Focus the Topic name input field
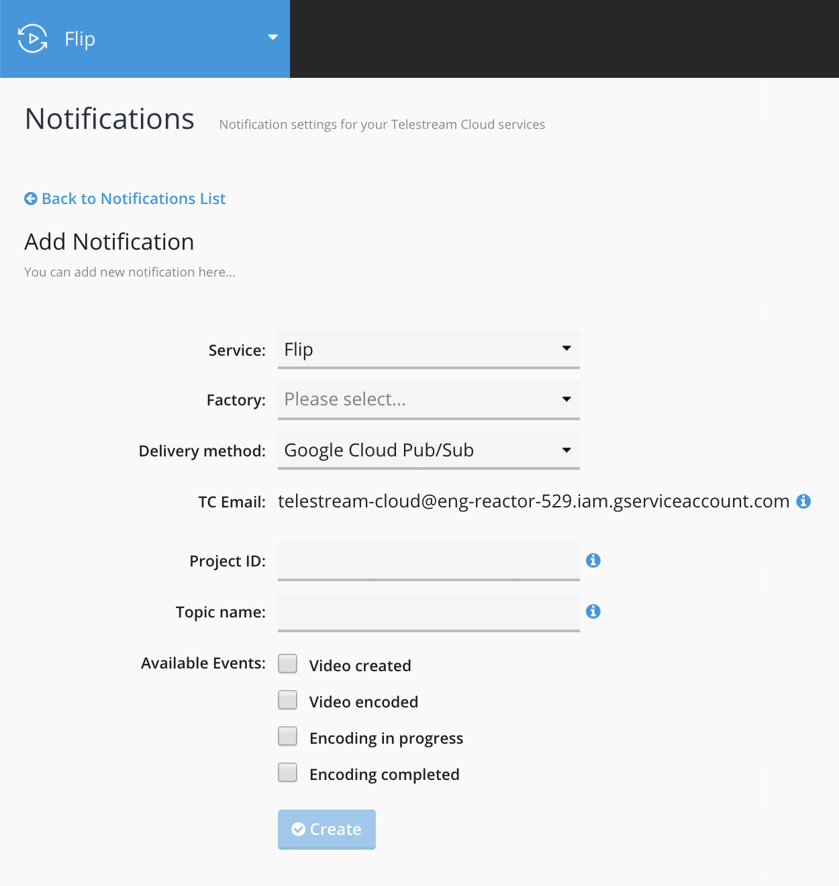Image resolution: width=839 pixels, height=886 pixels. (429, 612)
